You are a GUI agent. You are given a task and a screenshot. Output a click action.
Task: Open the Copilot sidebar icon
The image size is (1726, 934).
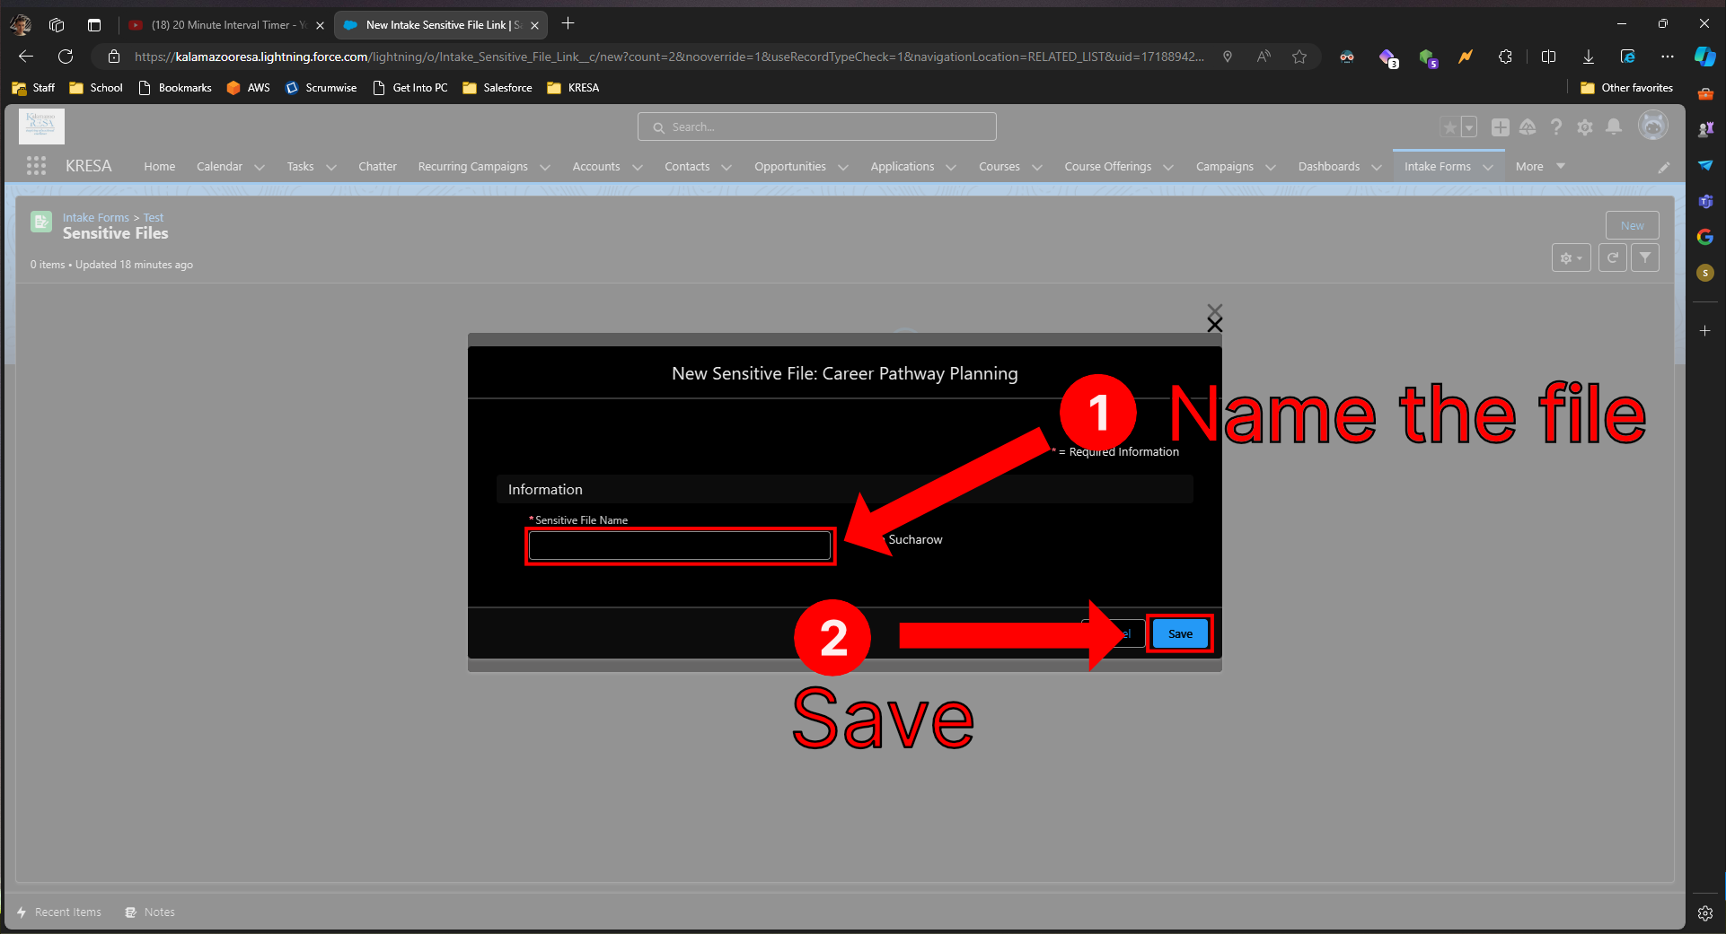1705,57
